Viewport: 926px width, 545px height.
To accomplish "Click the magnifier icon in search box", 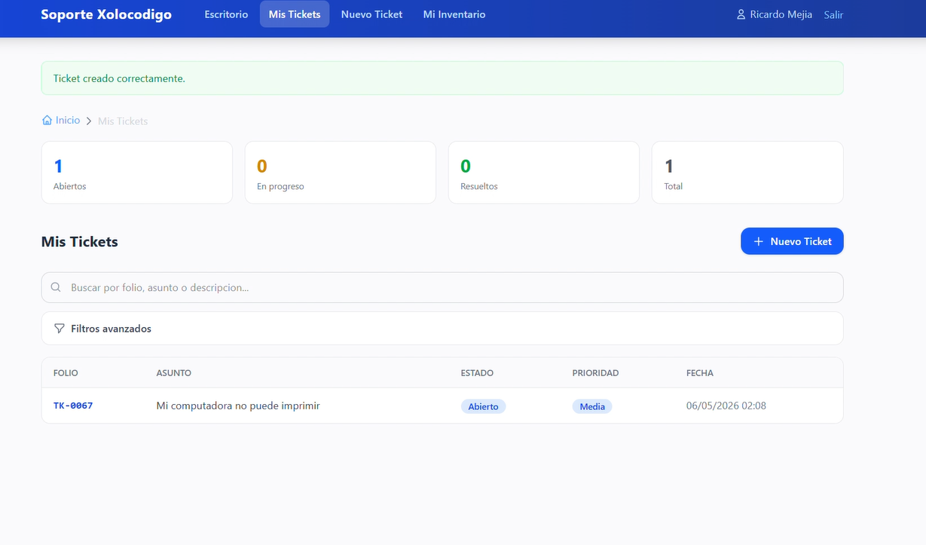I will (56, 287).
